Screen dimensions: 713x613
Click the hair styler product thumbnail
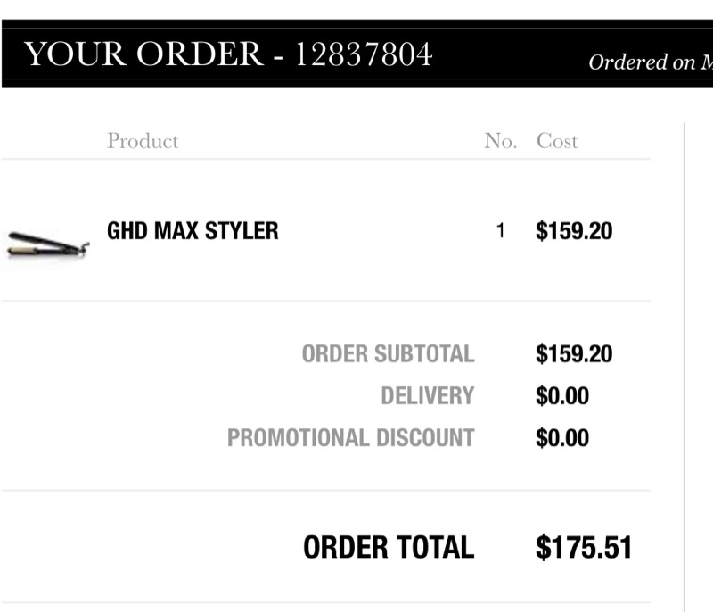click(47, 244)
